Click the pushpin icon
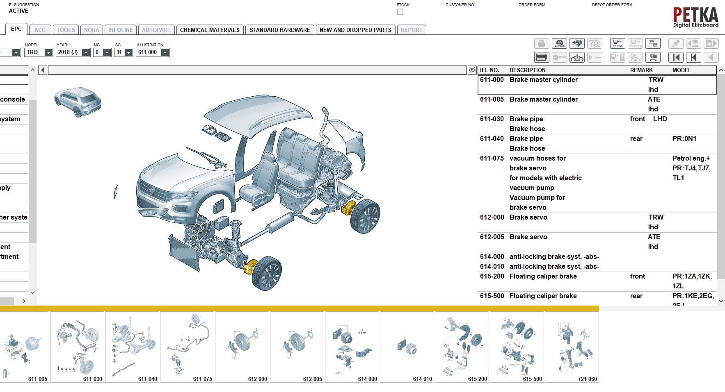 (x=676, y=43)
